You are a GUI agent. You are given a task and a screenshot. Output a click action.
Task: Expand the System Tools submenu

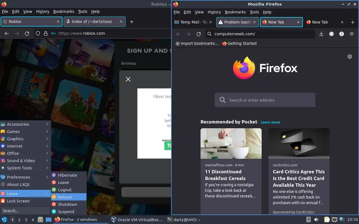(x=25, y=168)
